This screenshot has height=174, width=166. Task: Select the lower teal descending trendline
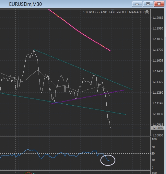click(63, 104)
